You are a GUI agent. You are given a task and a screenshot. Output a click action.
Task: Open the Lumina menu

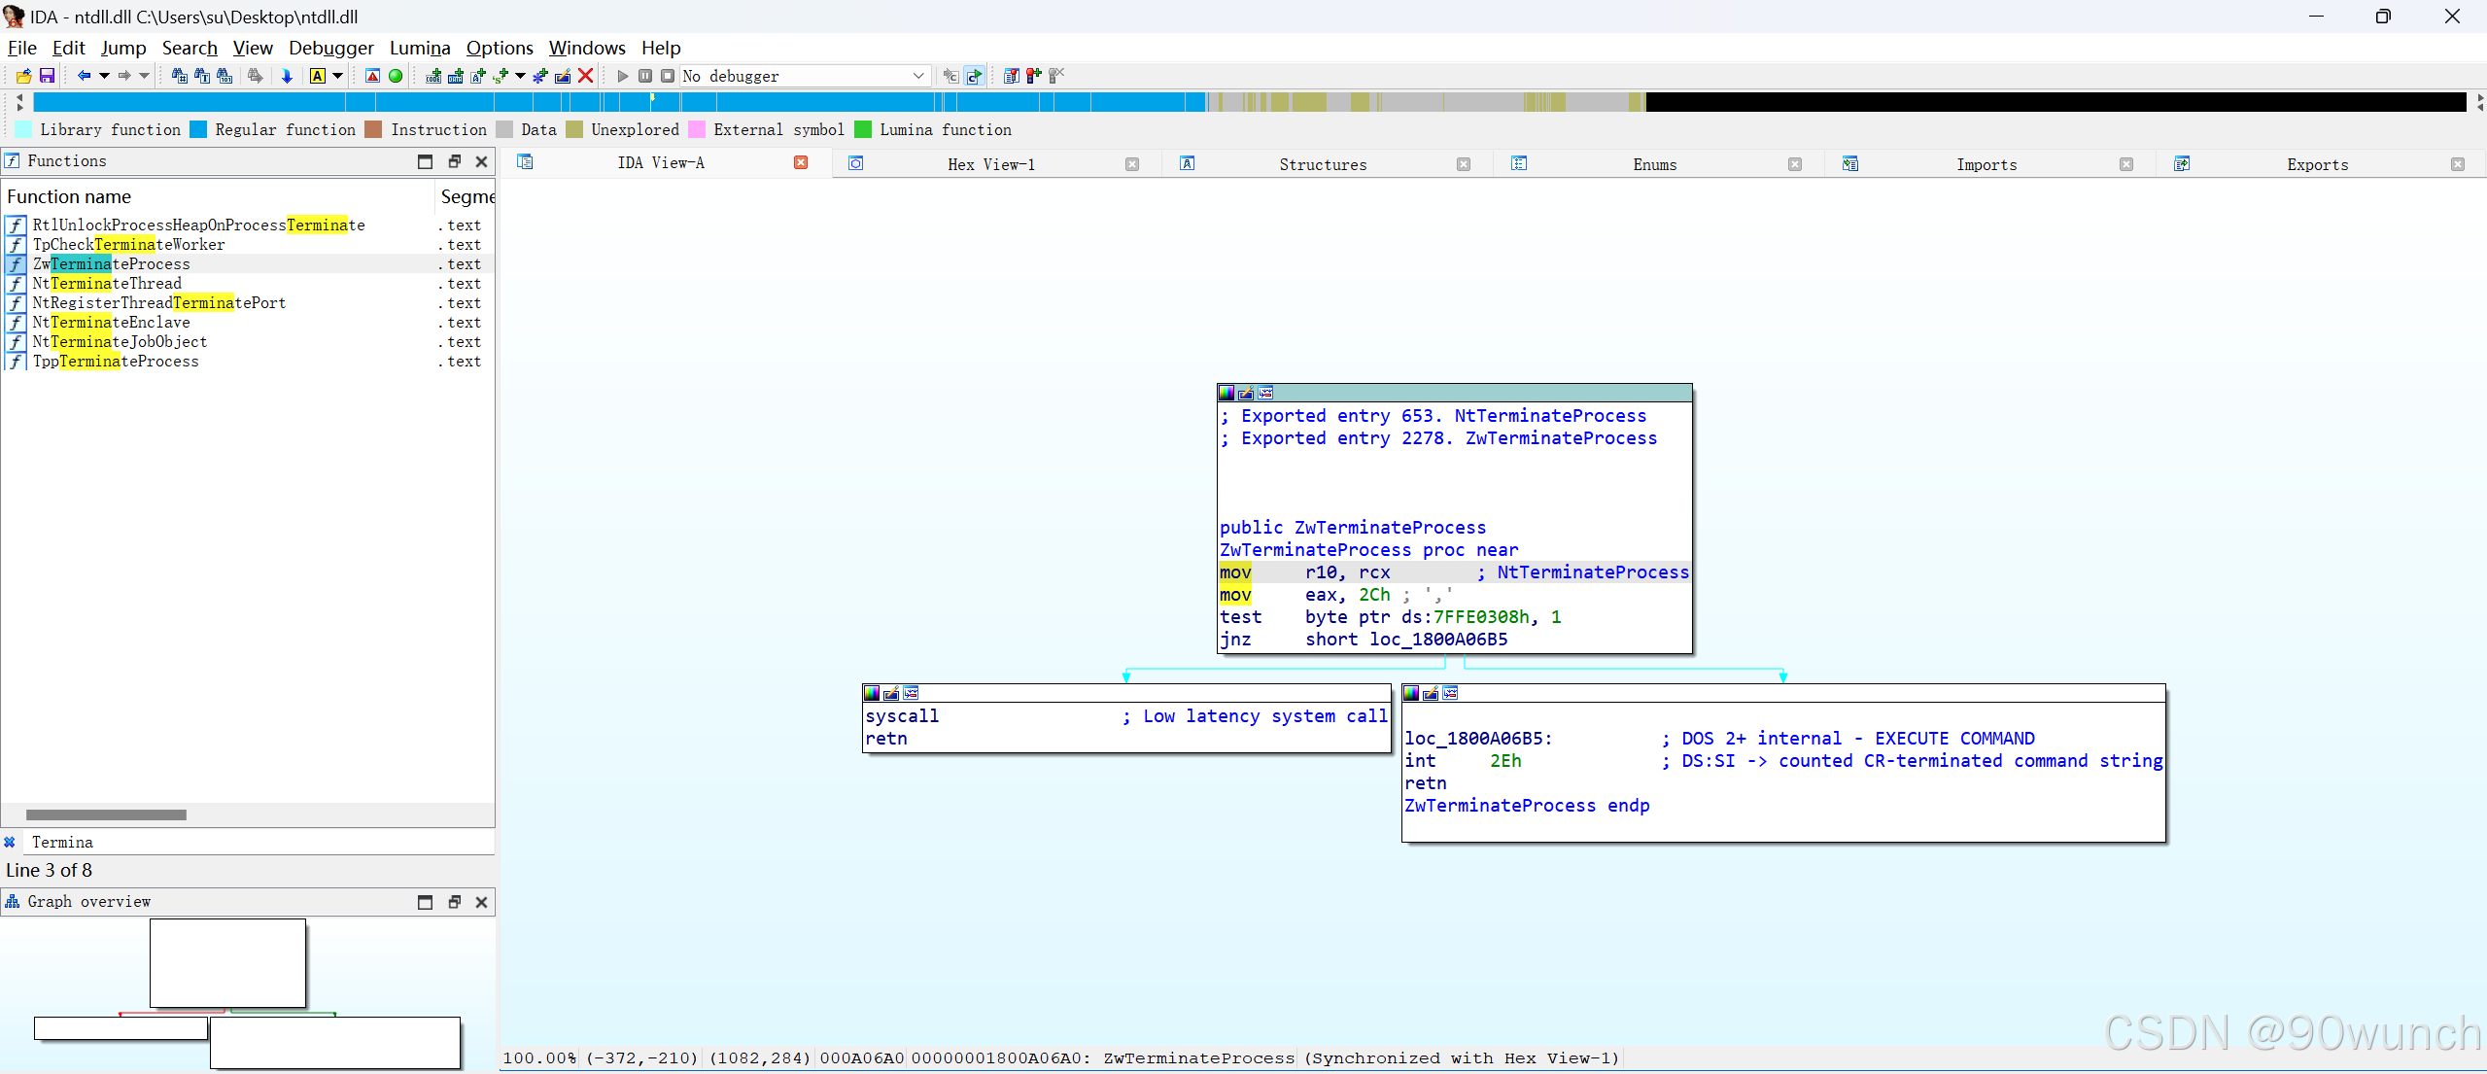420,48
